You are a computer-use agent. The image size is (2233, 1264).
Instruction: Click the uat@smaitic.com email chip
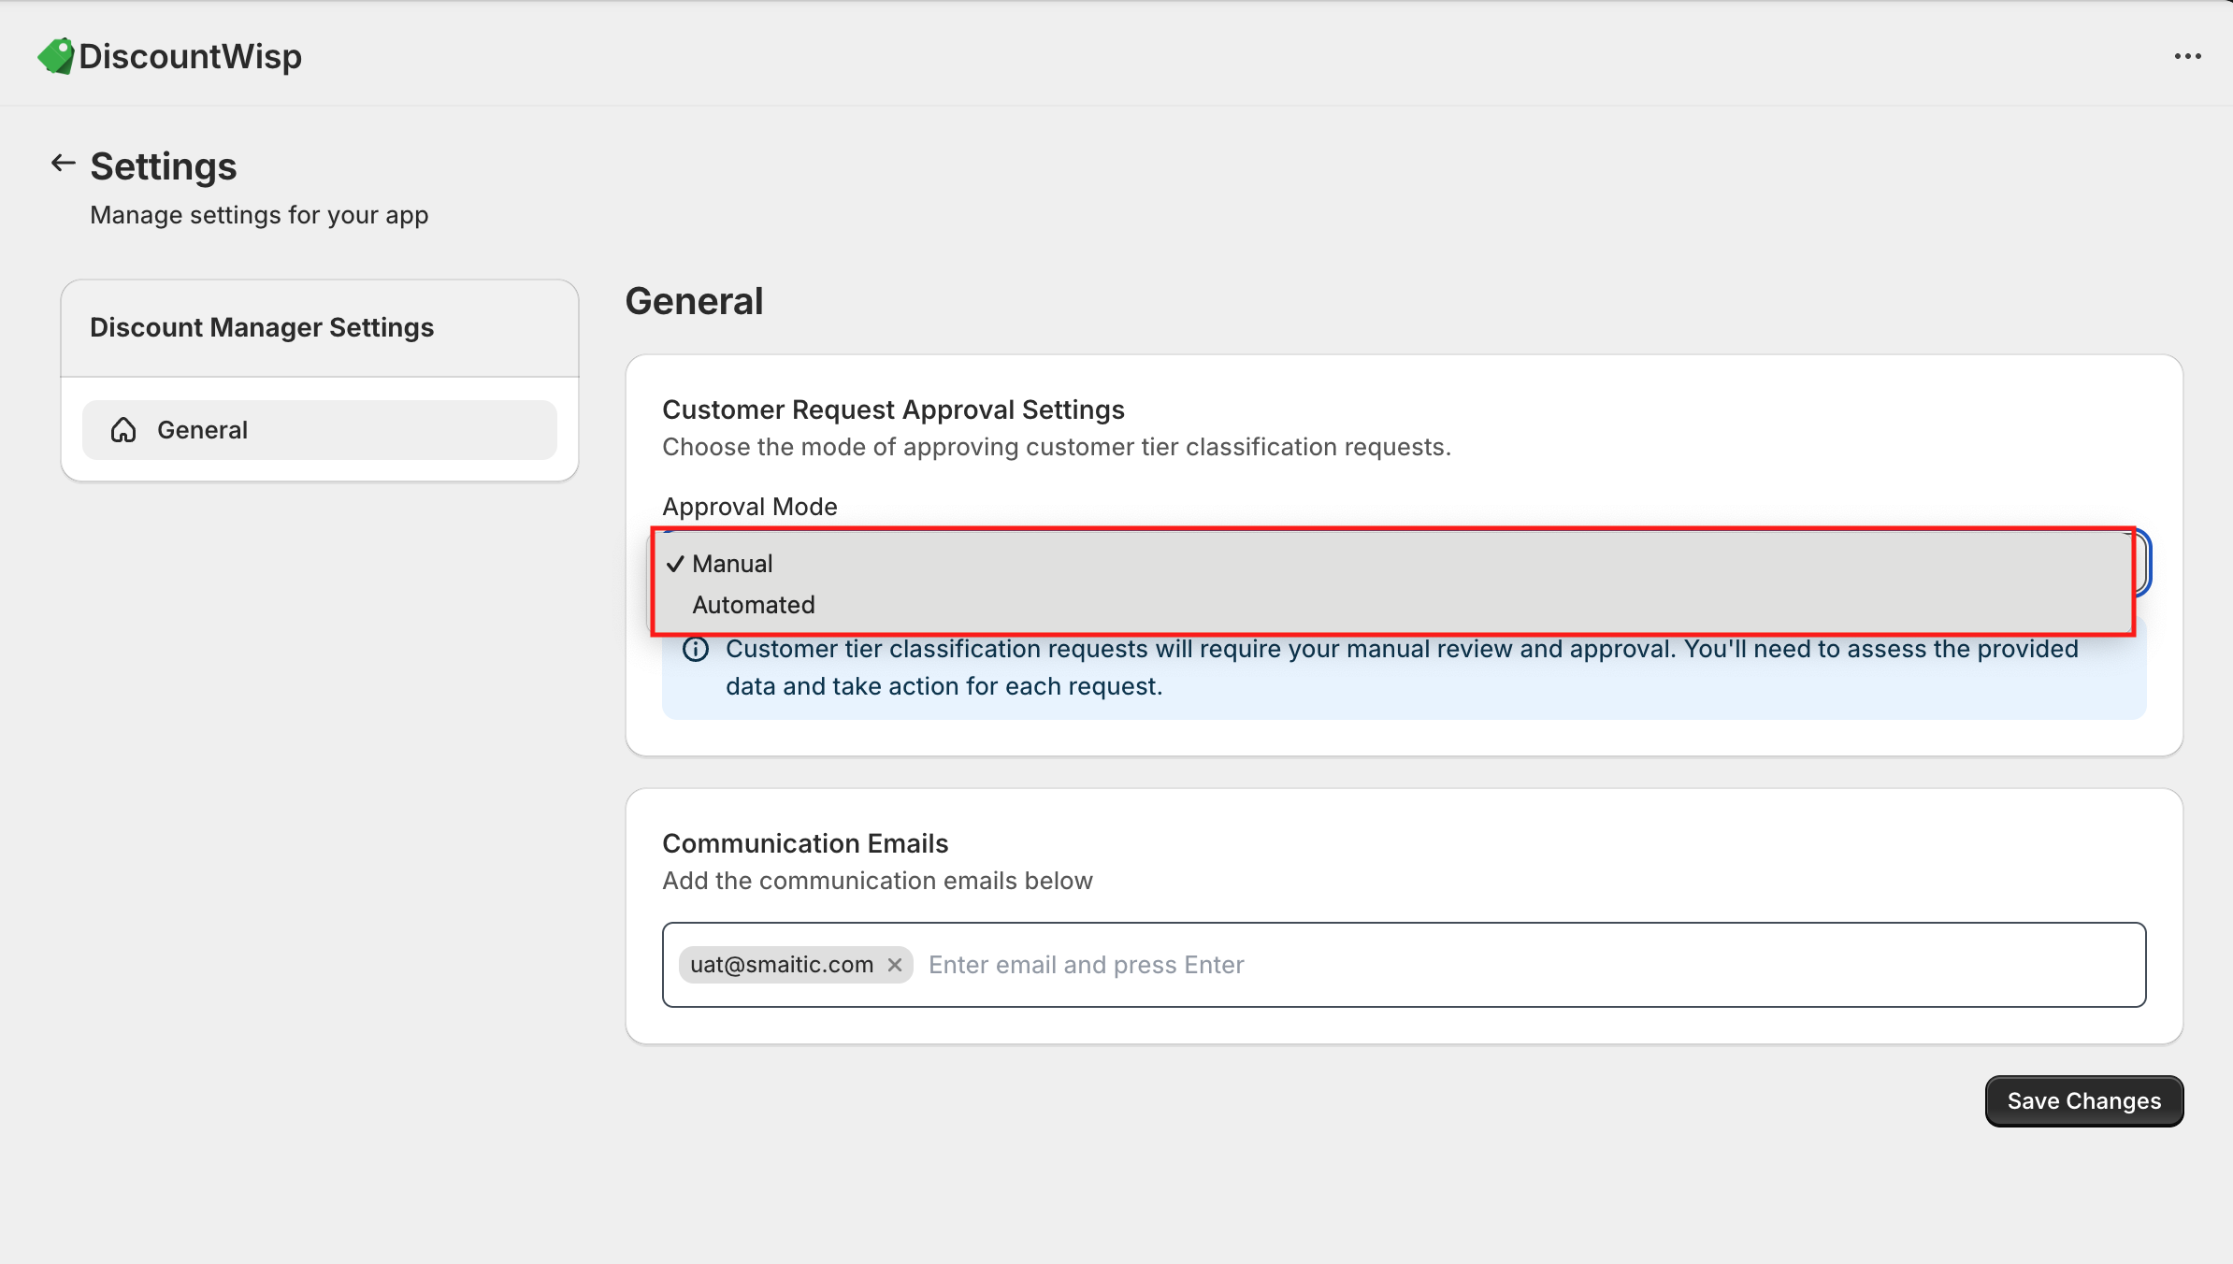click(x=782, y=965)
